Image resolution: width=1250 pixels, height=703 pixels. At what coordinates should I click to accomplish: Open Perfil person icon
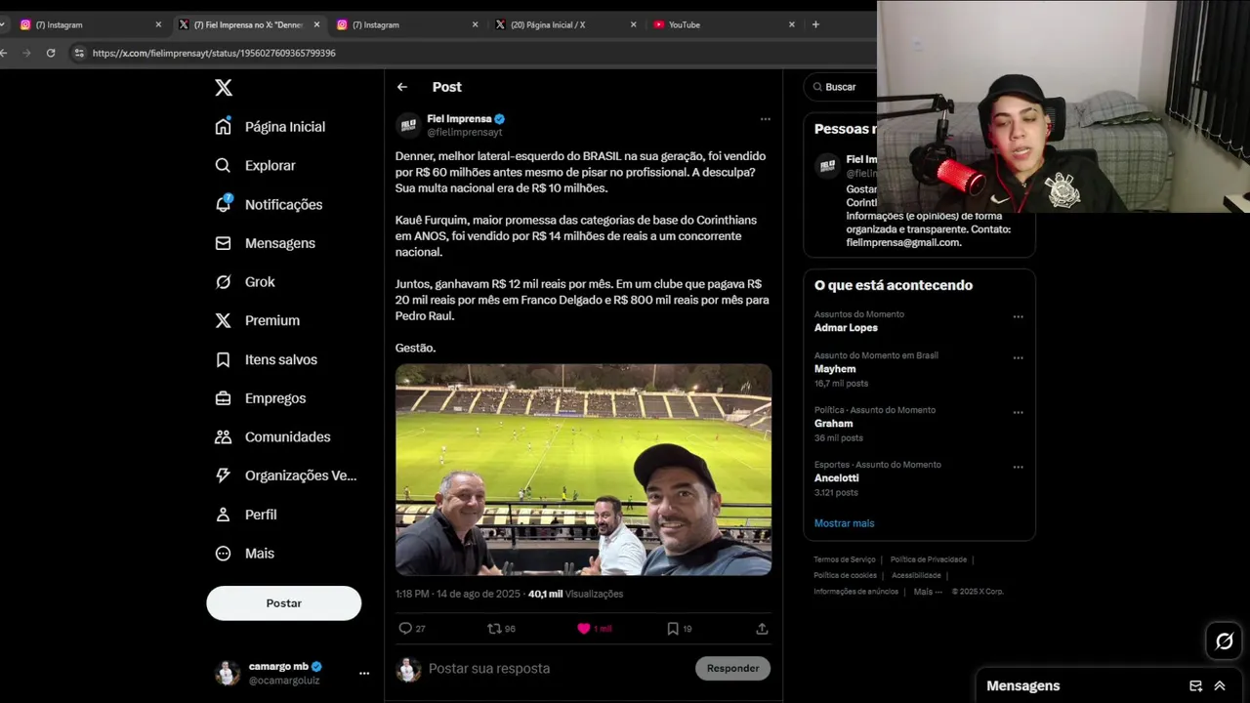224,515
